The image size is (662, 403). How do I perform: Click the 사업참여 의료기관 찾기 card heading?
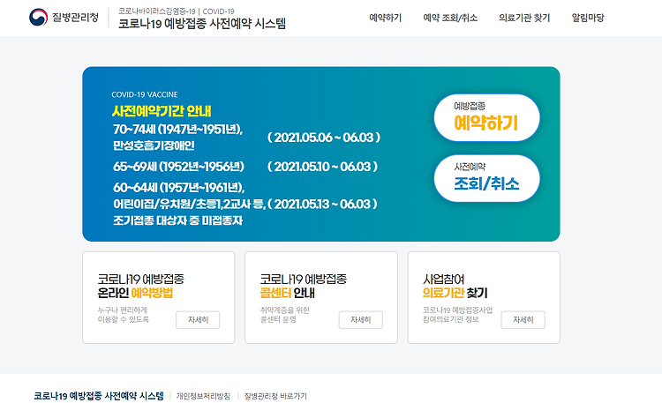coord(455,286)
